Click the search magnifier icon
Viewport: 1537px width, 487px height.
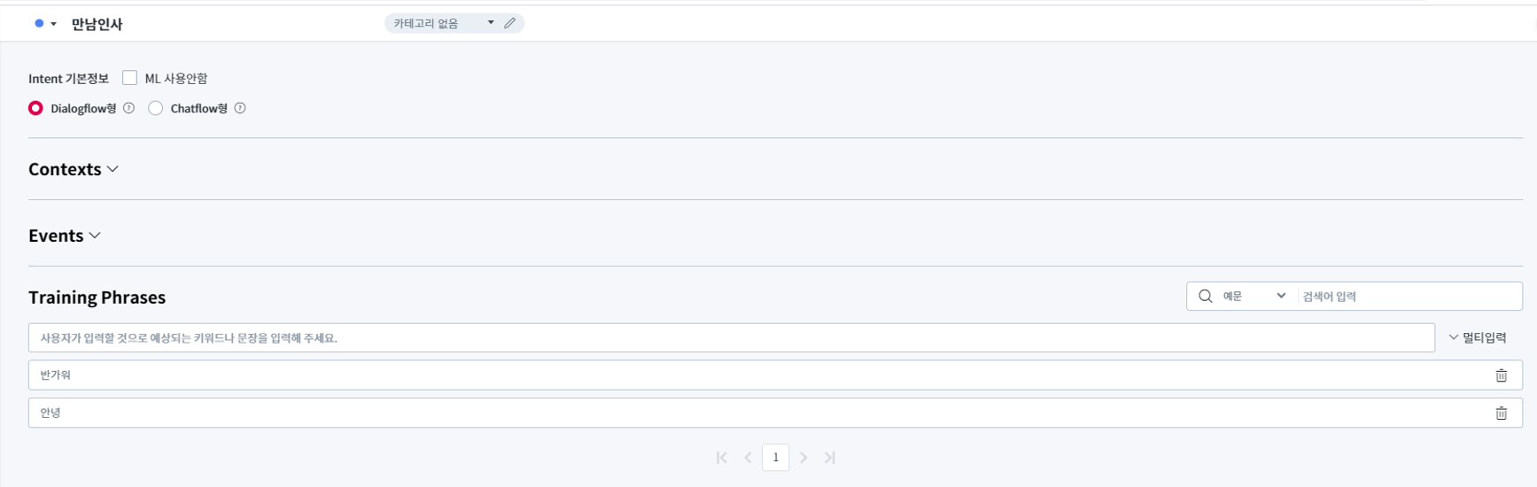[1205, 297]
